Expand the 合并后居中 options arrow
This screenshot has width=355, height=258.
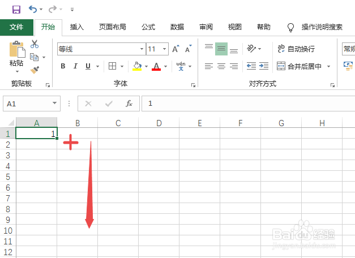pos(328,66)
